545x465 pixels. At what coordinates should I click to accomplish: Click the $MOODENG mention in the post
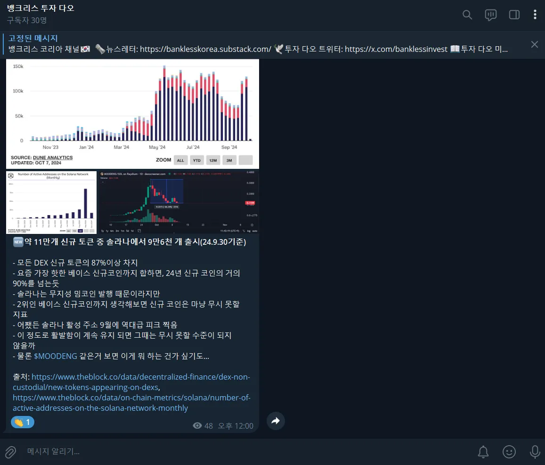56,356
